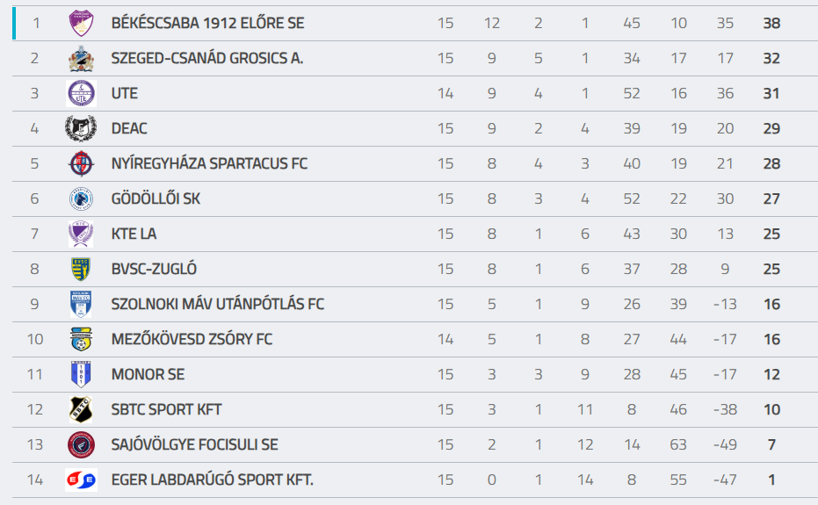Click the BVSC-Zugló yellow-green crest
This screenshot has height=505, width=818.
tap(81, 269)
